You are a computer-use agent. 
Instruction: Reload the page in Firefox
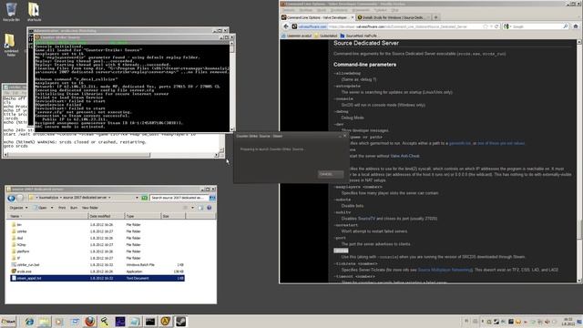coord(496,26)
